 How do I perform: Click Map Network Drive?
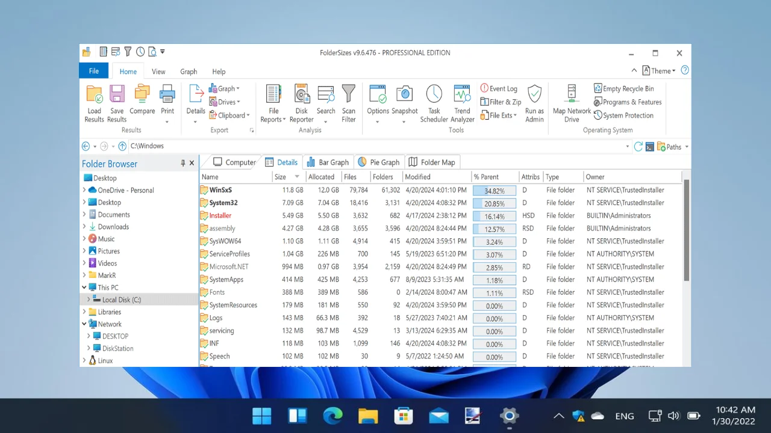[572, 103]
